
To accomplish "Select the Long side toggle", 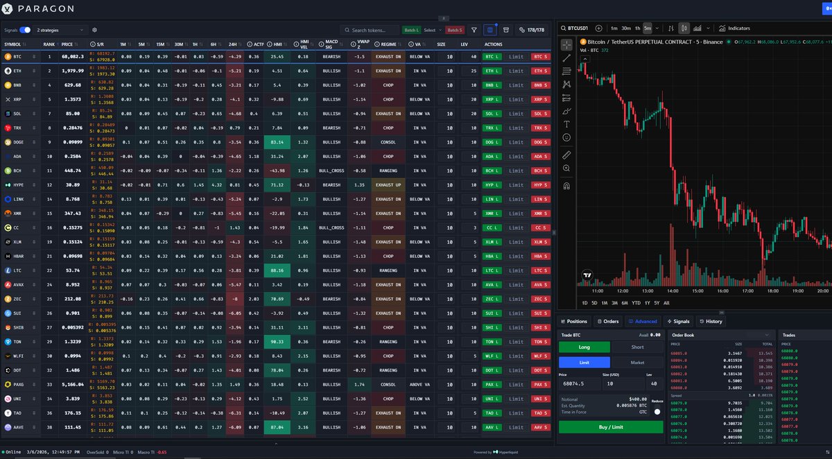I will [x=584, y=347].
